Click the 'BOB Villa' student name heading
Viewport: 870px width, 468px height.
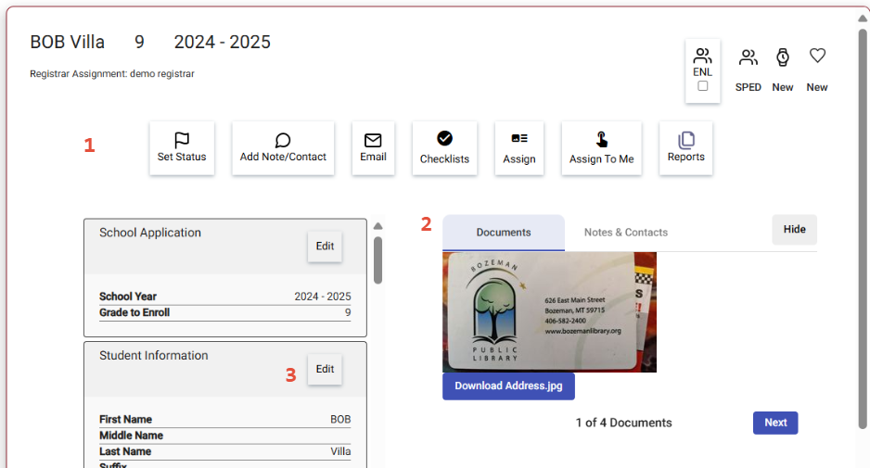click(67, 42)
